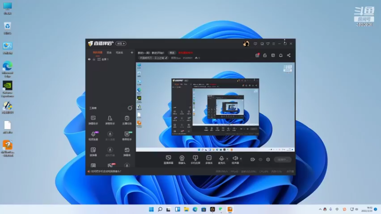This screenshot has height=214, width=381.
Task: Toggle the preview eye icon in the bottom bar
Action: click(261, 159)
